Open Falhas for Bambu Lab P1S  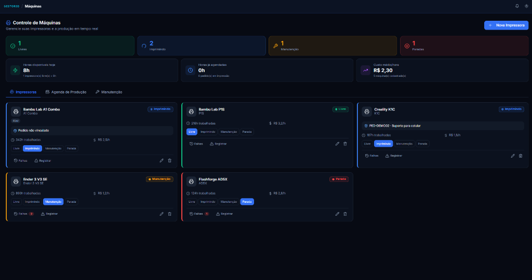point(196,144)
